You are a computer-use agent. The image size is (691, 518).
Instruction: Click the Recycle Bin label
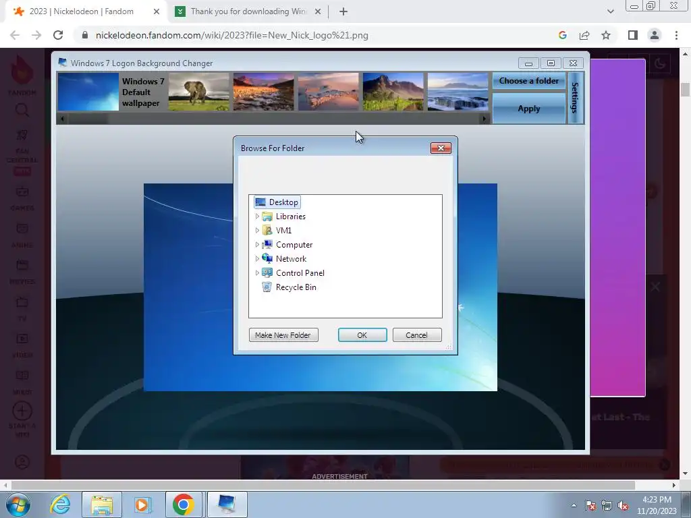coord(296,287)
